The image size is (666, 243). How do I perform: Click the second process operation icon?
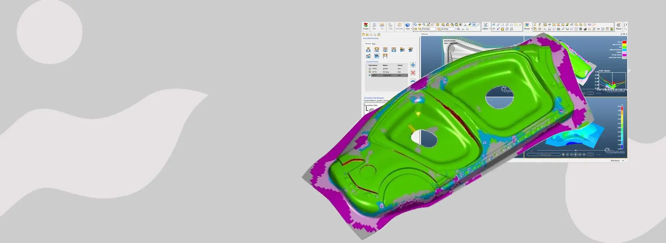click(377, 50)
